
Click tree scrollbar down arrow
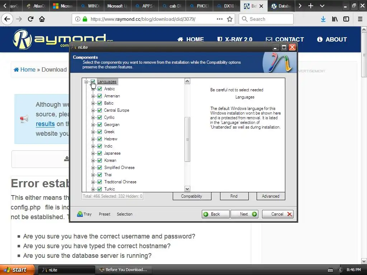[187, 189]
